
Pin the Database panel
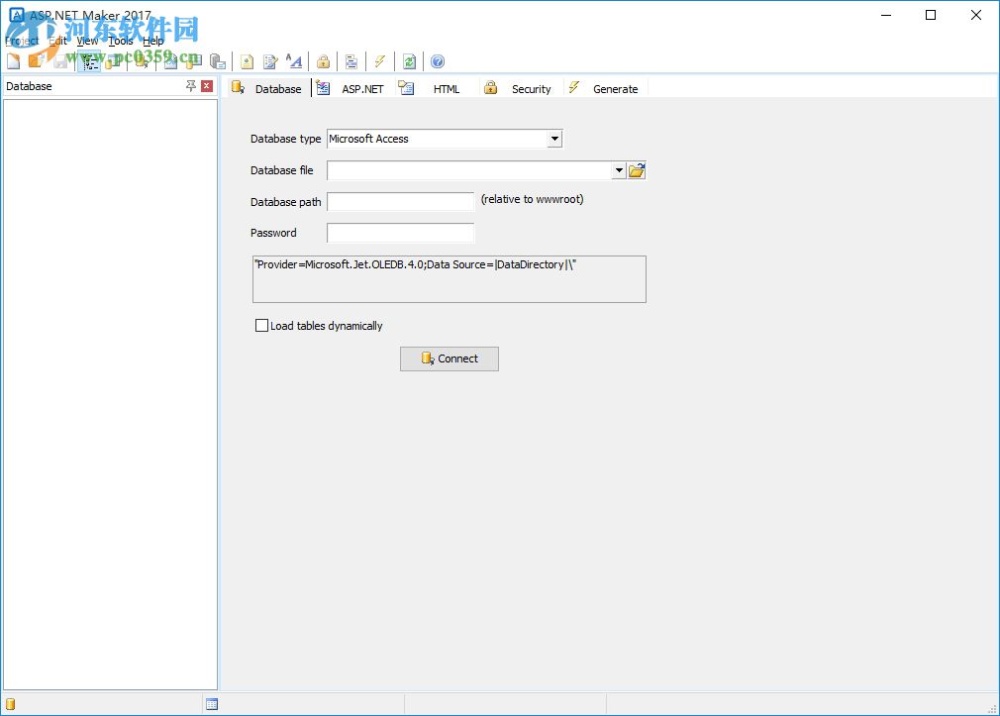(189, 86)
